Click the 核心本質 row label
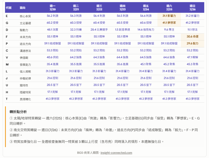209x158 pixels. (x=25, y=16)
